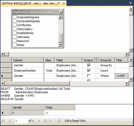
Task: Click the diagram pane scroll up arrow
Action: coord(131,9)
